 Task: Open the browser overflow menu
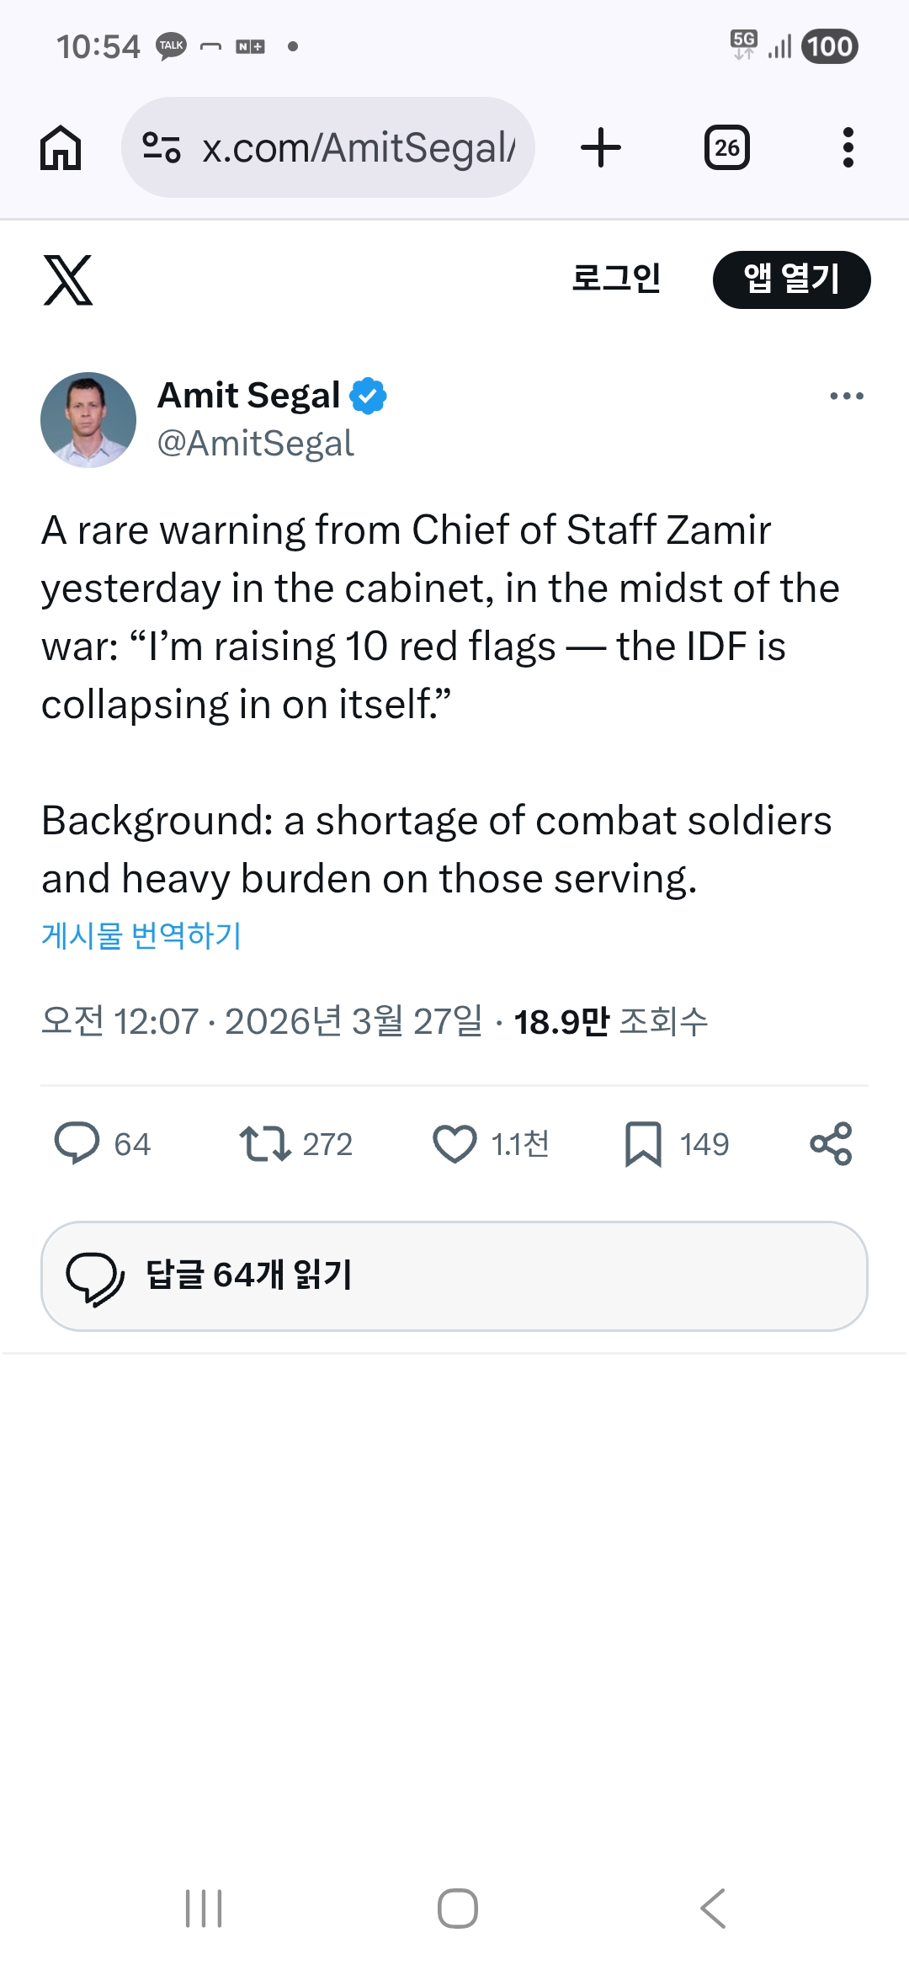click(x=848, y=146)
